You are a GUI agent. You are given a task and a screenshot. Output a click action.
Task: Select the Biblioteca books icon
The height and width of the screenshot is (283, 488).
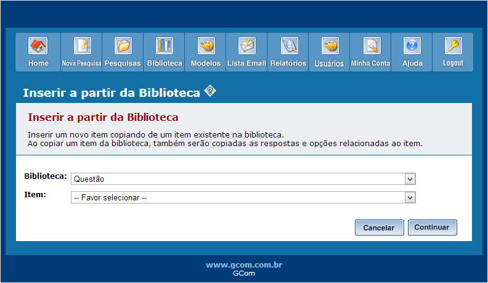pos(165,46)
